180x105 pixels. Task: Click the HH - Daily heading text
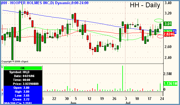click(x=145, y=5)
